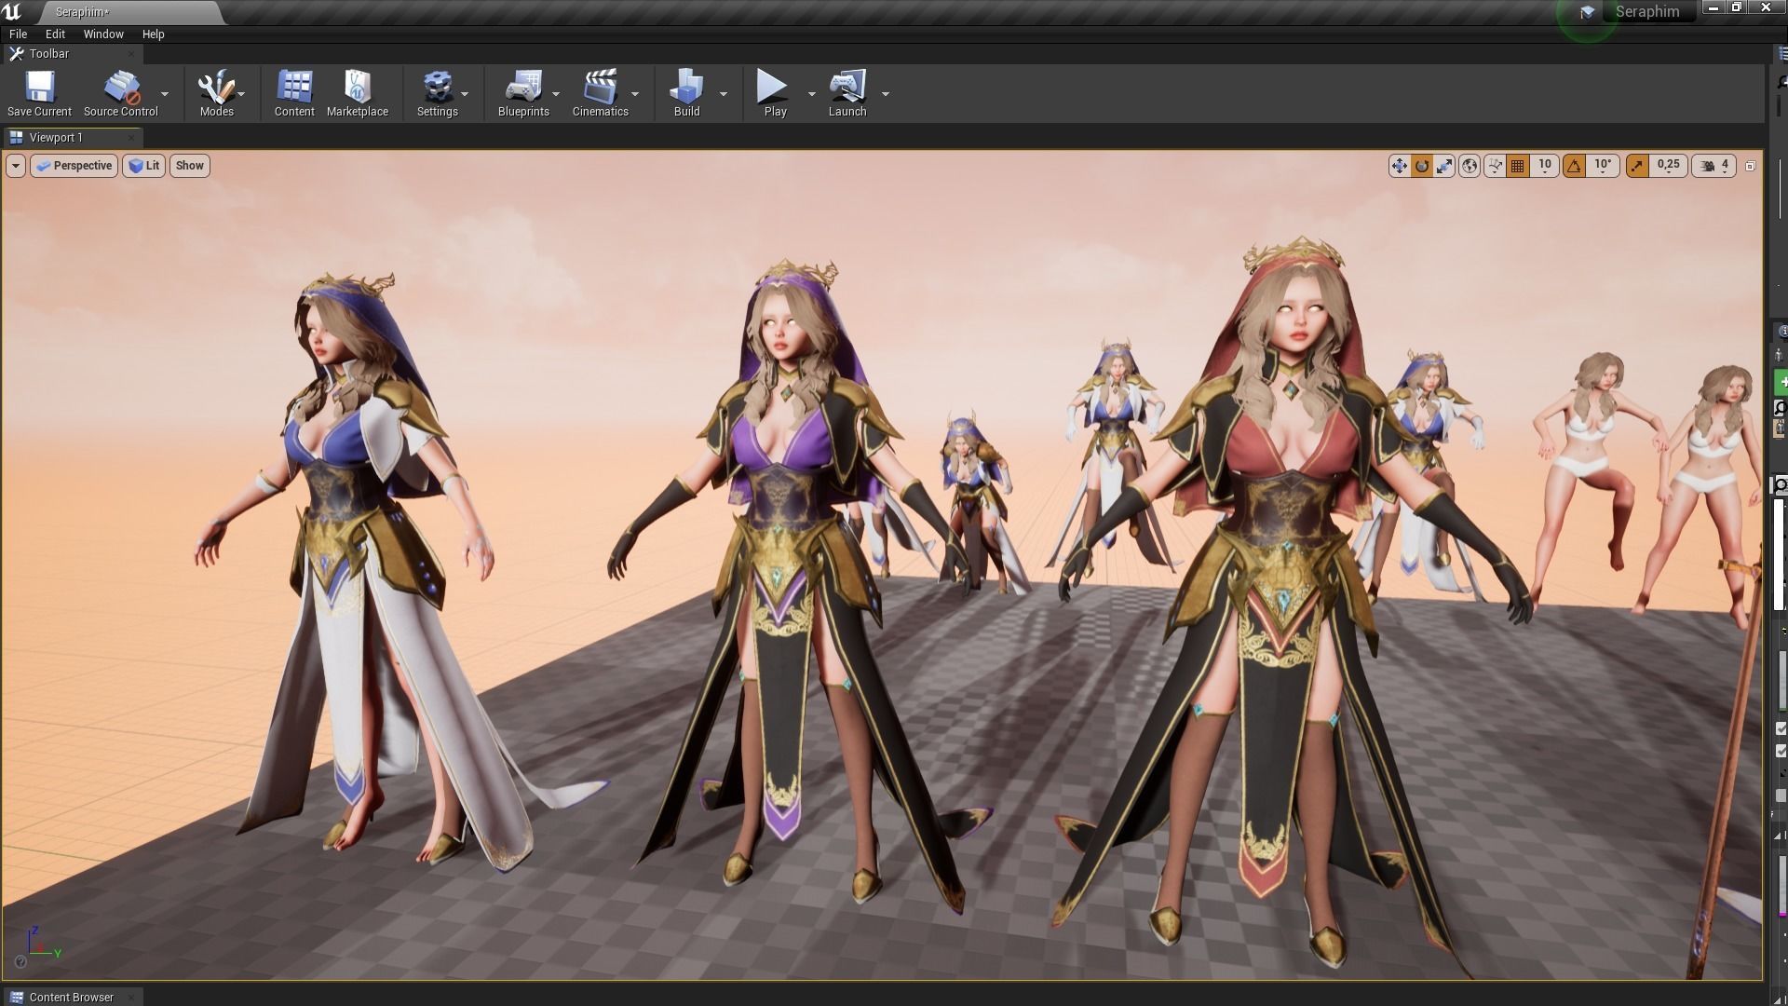
Task: Open the Content browser toolbar icon
Action: click(x=294, y=93)
